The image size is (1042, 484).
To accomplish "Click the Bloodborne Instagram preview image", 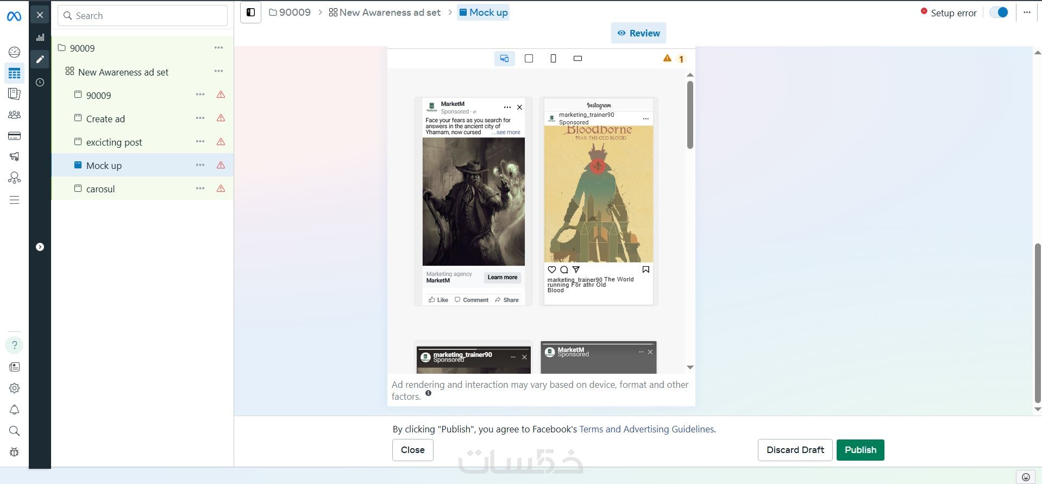I will 599,194.
